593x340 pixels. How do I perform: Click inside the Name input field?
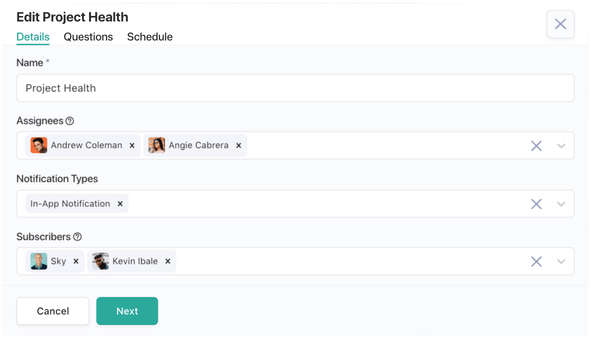tap(295, 88)
